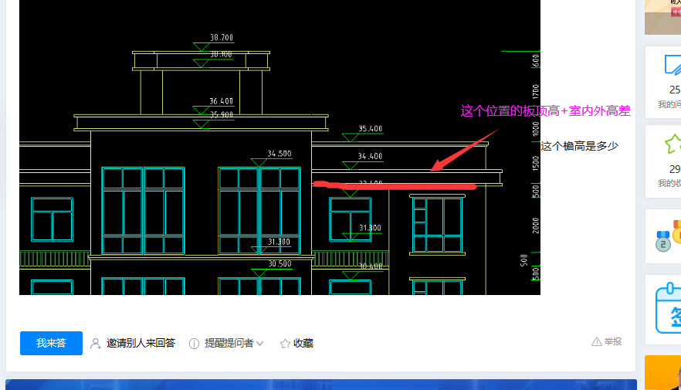Click the star icon beside 收藏
681x390 pixels.
(x=285, y=344)
